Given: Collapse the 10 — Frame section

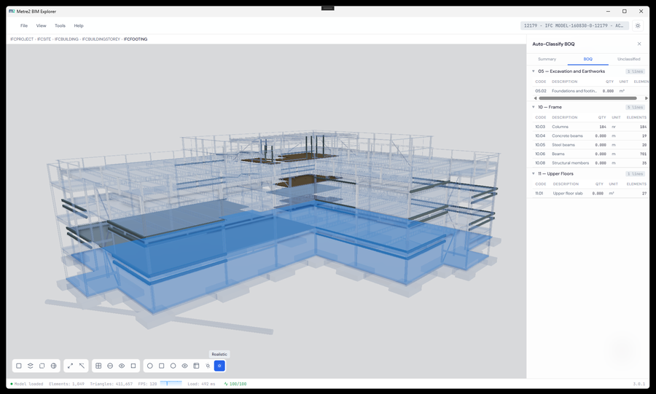Looking at the screenshot, I should coord(534,107).
